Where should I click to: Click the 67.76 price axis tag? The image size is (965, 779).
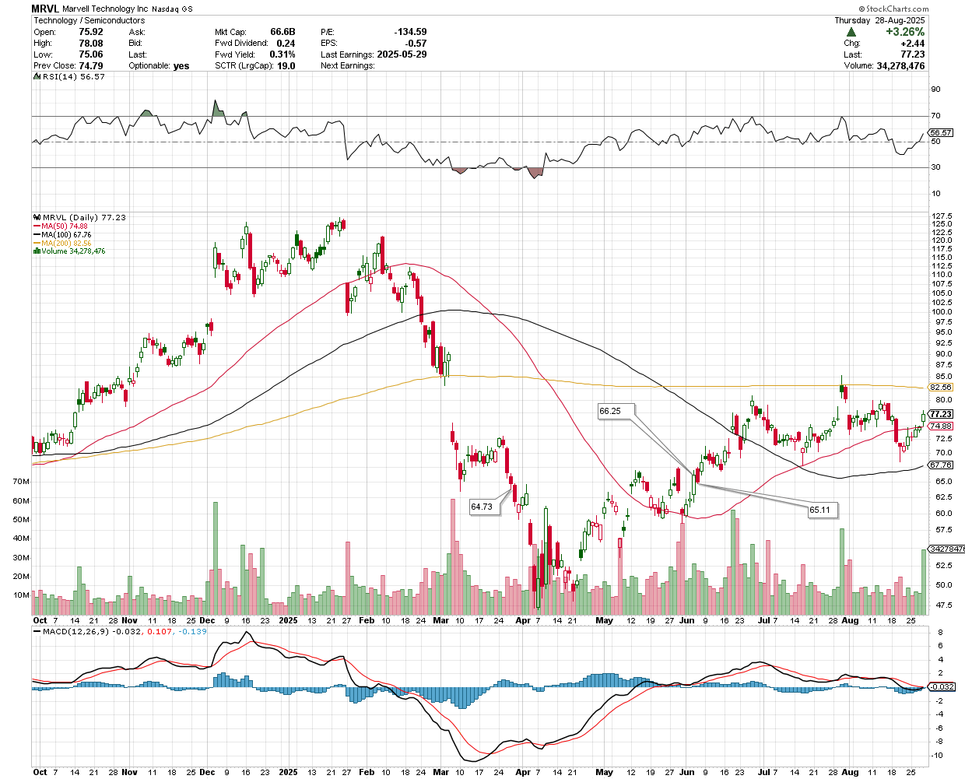tap(942, 465)
